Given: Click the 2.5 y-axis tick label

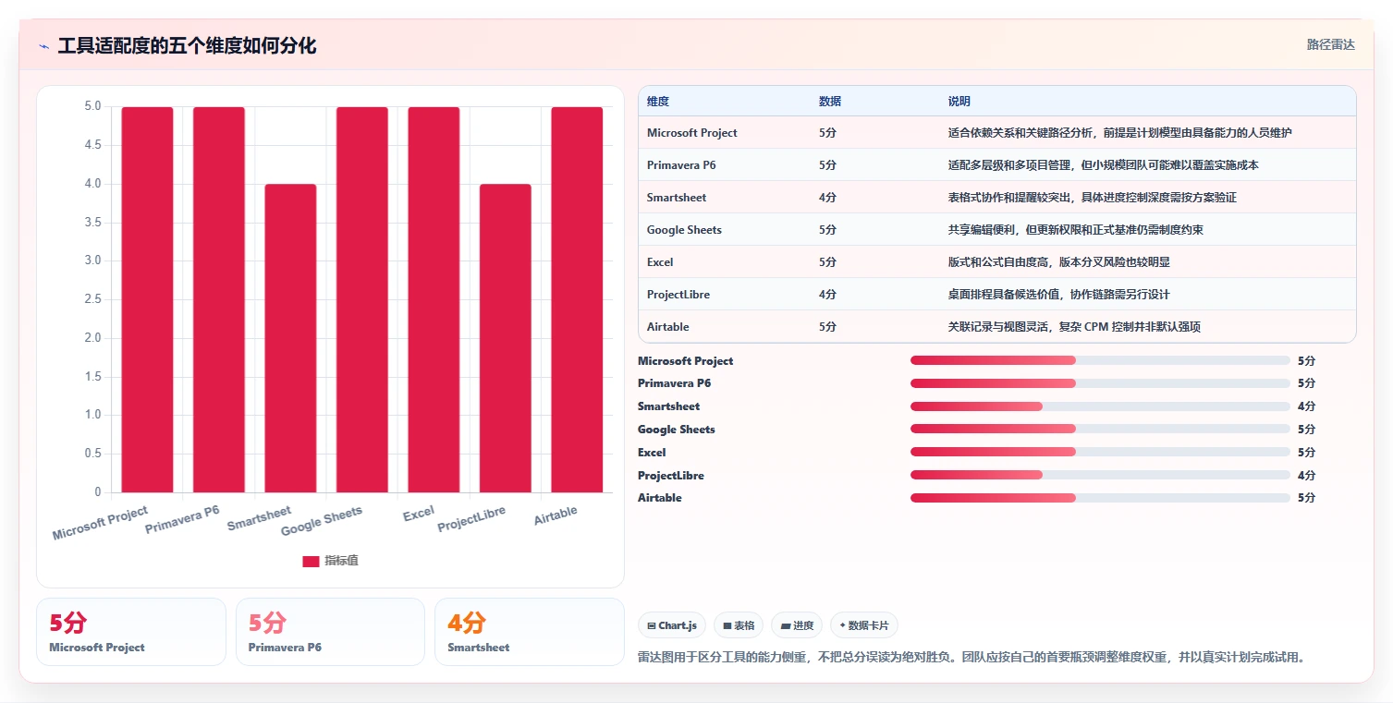Looking at the screenshot, I should point(93,299).
